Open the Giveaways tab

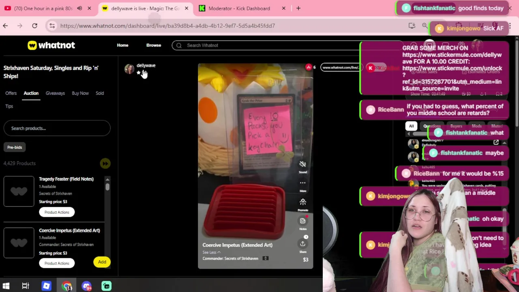[x=55, y=93]
